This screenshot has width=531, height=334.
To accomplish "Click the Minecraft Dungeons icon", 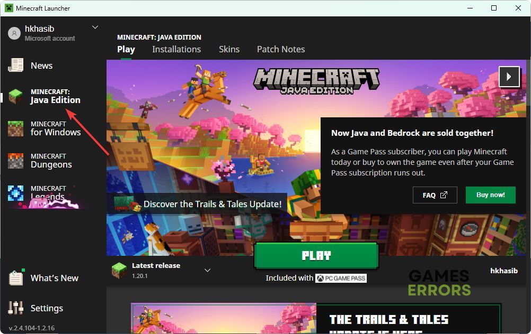I will 16,161.
